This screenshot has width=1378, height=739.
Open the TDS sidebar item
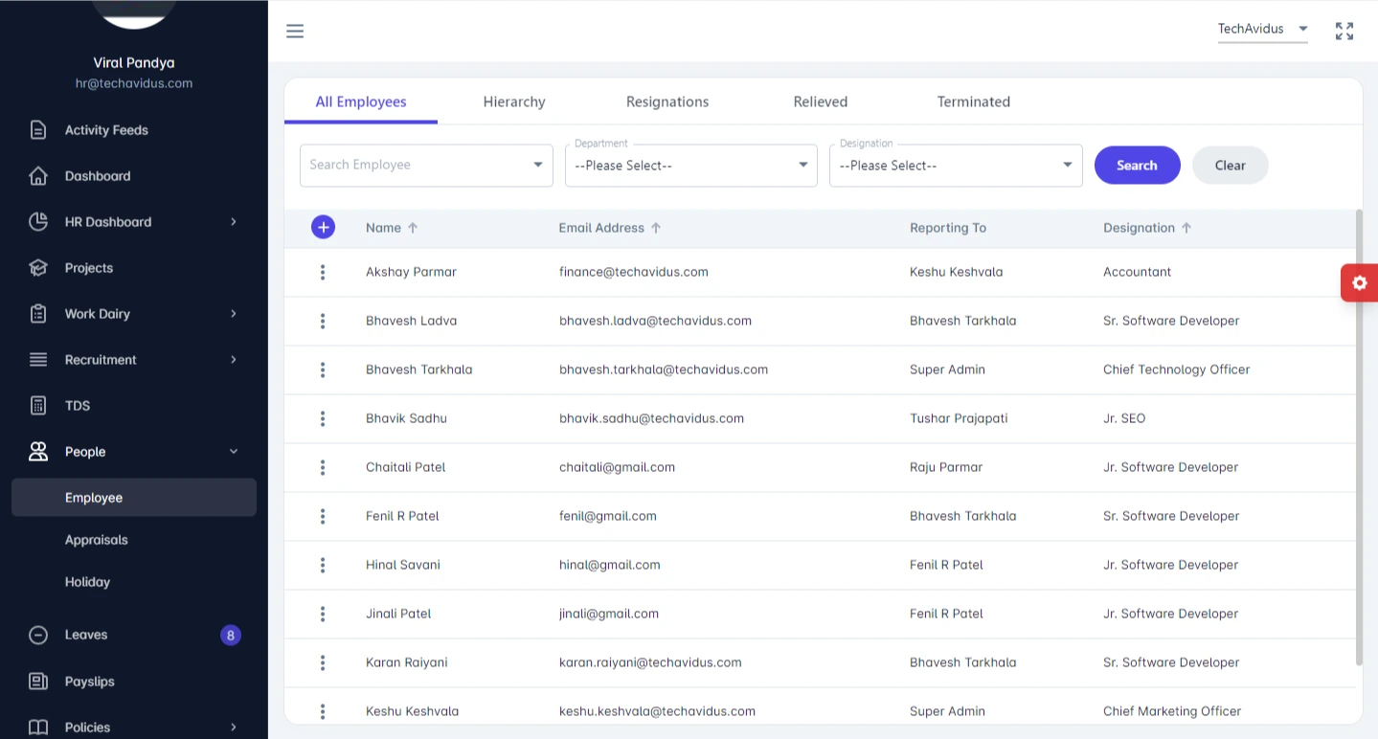tap(77, 406)
